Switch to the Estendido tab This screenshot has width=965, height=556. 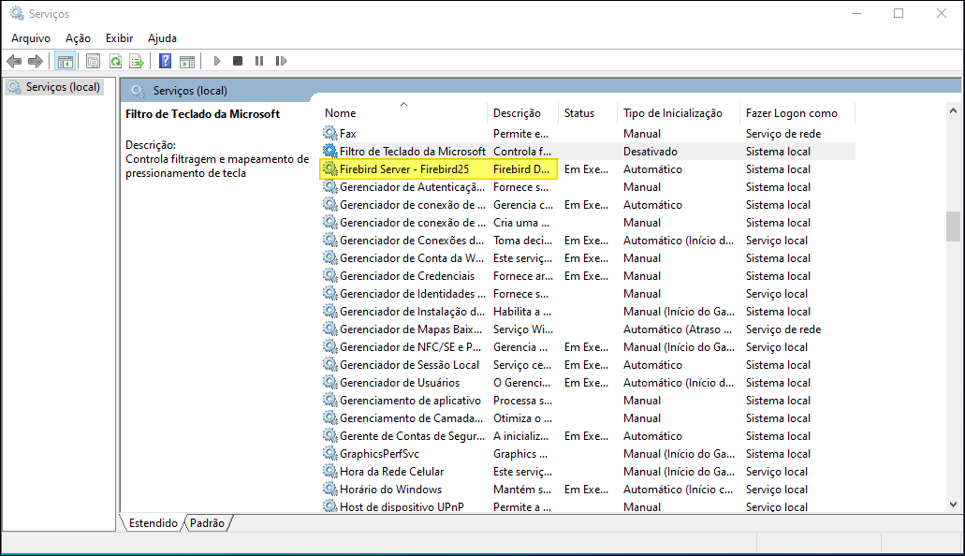(x=154, y=522)
